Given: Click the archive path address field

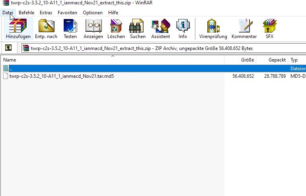Looking at the screenshot, I should point(164,48).
